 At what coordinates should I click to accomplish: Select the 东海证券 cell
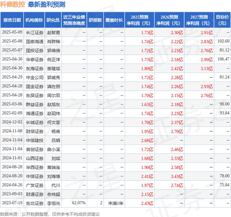point(35,69)
